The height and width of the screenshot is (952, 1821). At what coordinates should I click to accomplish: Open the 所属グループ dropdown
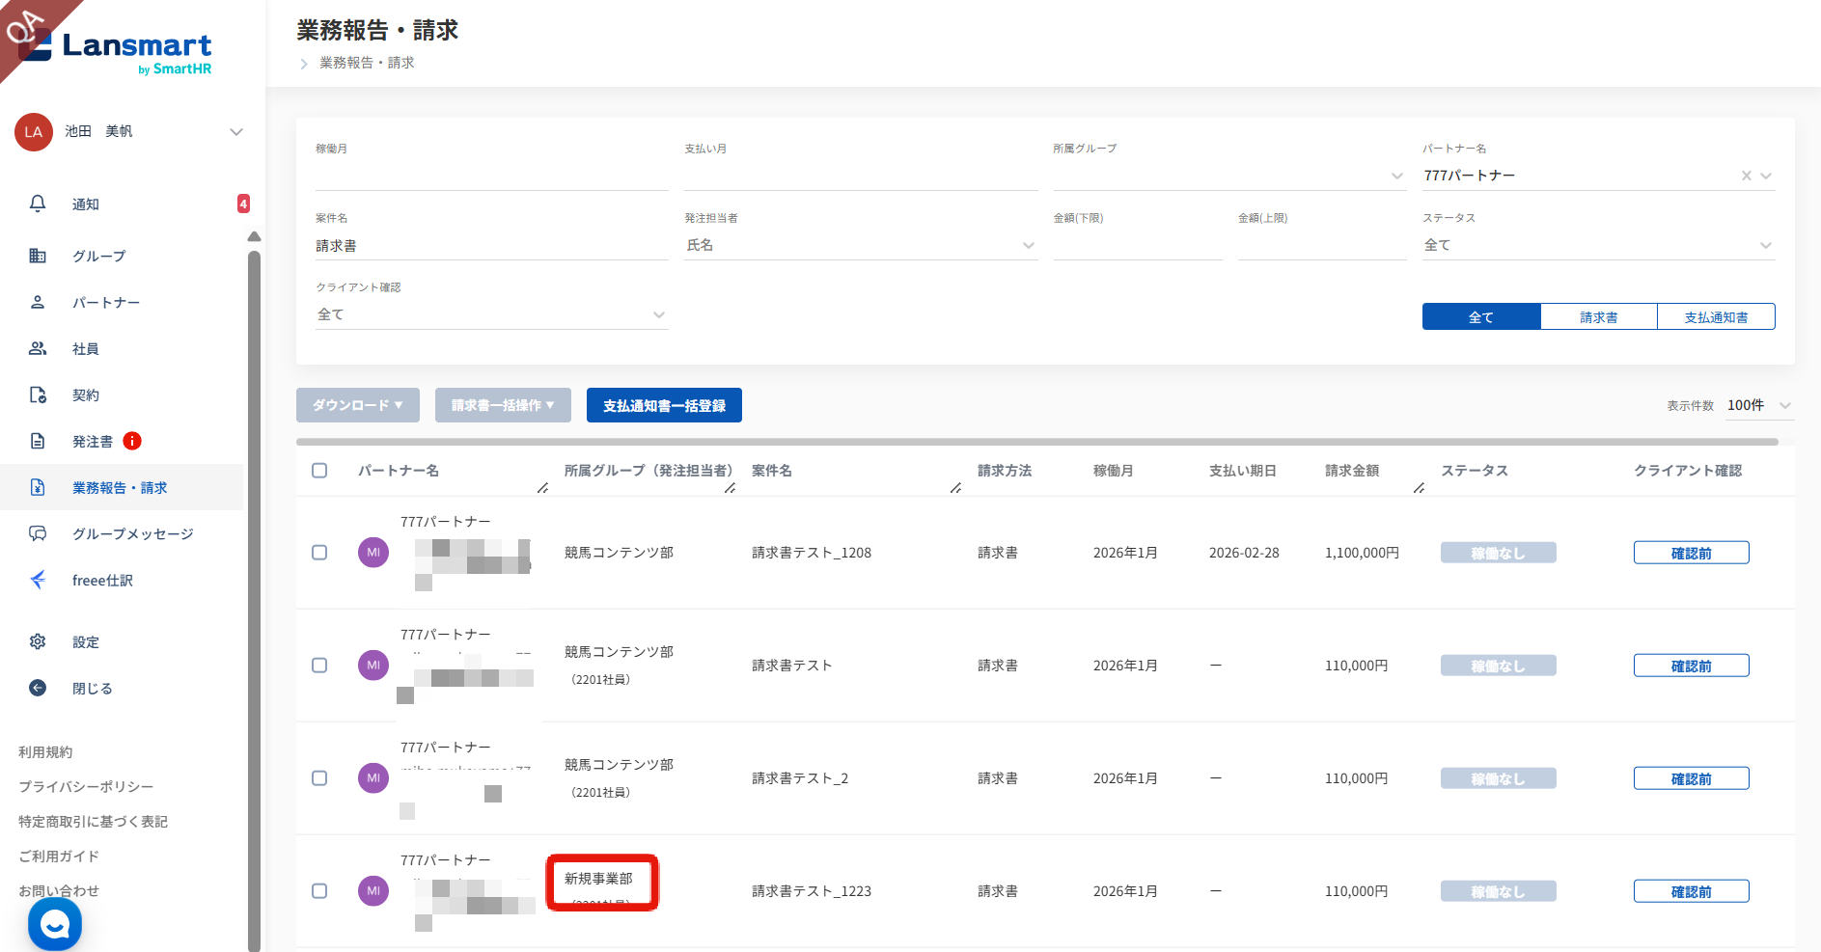click(1229, 176)
